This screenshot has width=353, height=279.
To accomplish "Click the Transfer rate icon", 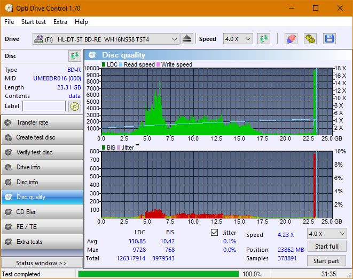I will 9,122.
